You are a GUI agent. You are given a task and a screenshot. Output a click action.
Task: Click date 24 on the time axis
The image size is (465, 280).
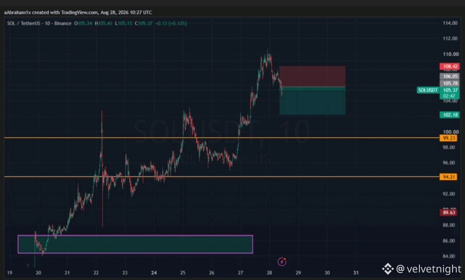(154, 273)
